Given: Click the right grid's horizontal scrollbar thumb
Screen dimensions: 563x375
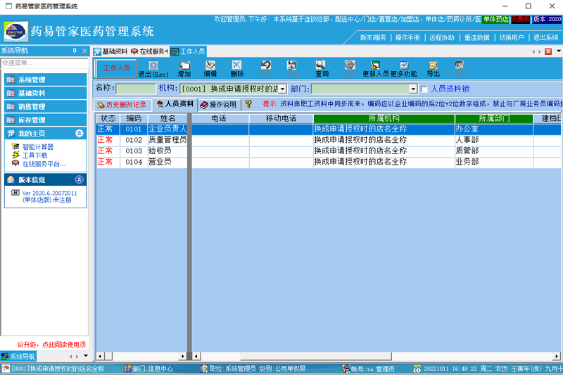Looking at the screenshot, I should [x=316, y=356].
